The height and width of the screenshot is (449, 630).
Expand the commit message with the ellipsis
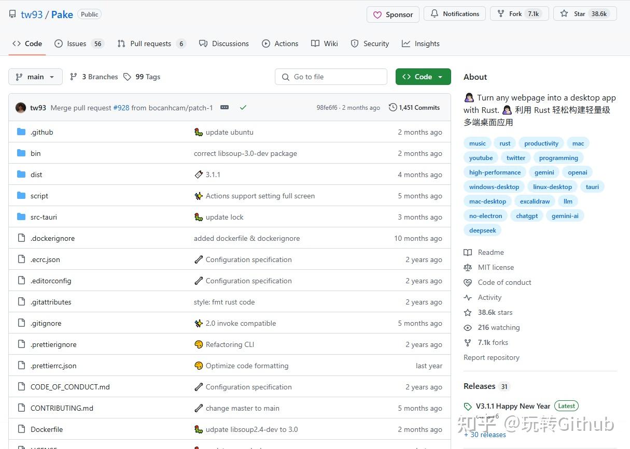(x=225, y=107)
